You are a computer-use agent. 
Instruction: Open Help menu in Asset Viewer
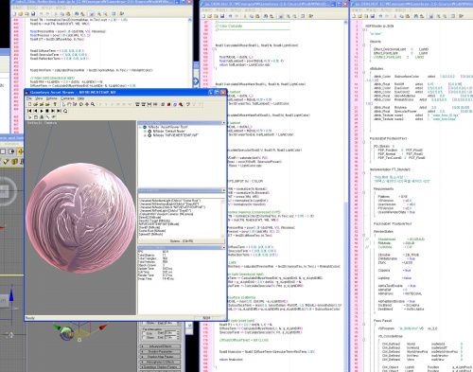click(80, 98)
